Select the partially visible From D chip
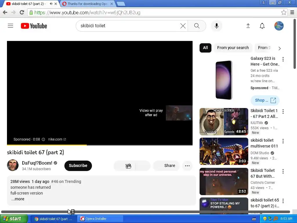 (264, 48)
